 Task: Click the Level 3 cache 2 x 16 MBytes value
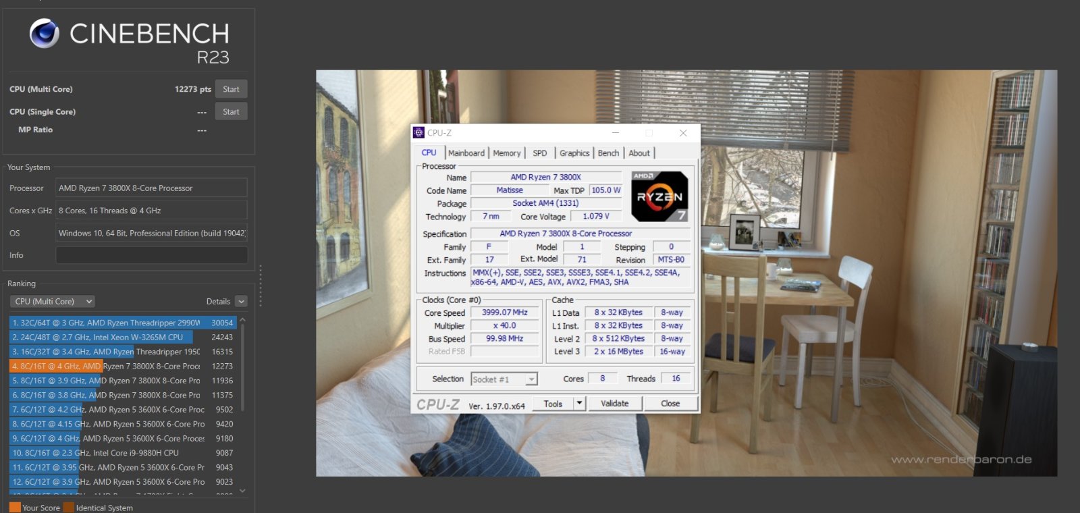coord(619,351)
